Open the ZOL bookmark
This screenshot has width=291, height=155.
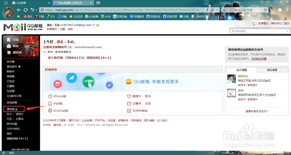tap(51, 16)
